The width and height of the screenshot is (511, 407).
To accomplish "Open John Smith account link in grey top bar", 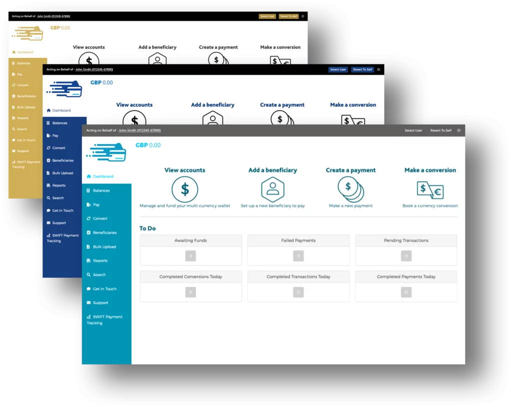I will pos(140,131).
